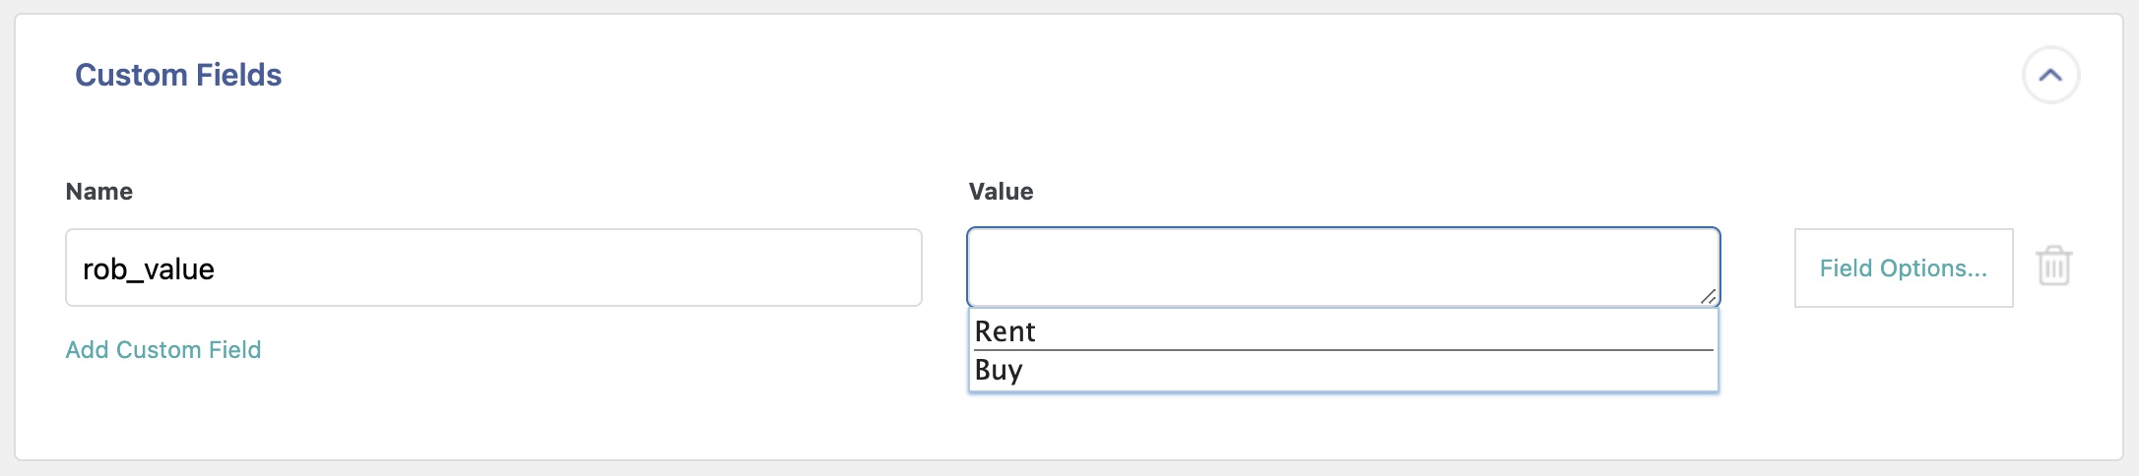This screenshot has width=2139, height=476.
Task: Show options via Field Options… button
Action: point(1904,268)
